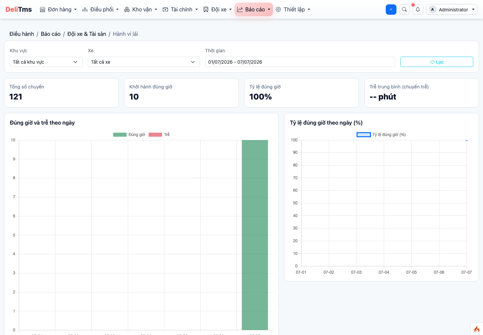Click the green 07-07 bar in chart
This screenshot has width=483, height=335.
(x=255, y=235)
